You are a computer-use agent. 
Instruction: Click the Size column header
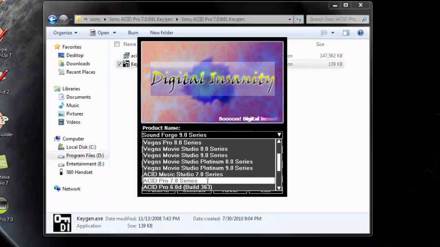(320, 44)
